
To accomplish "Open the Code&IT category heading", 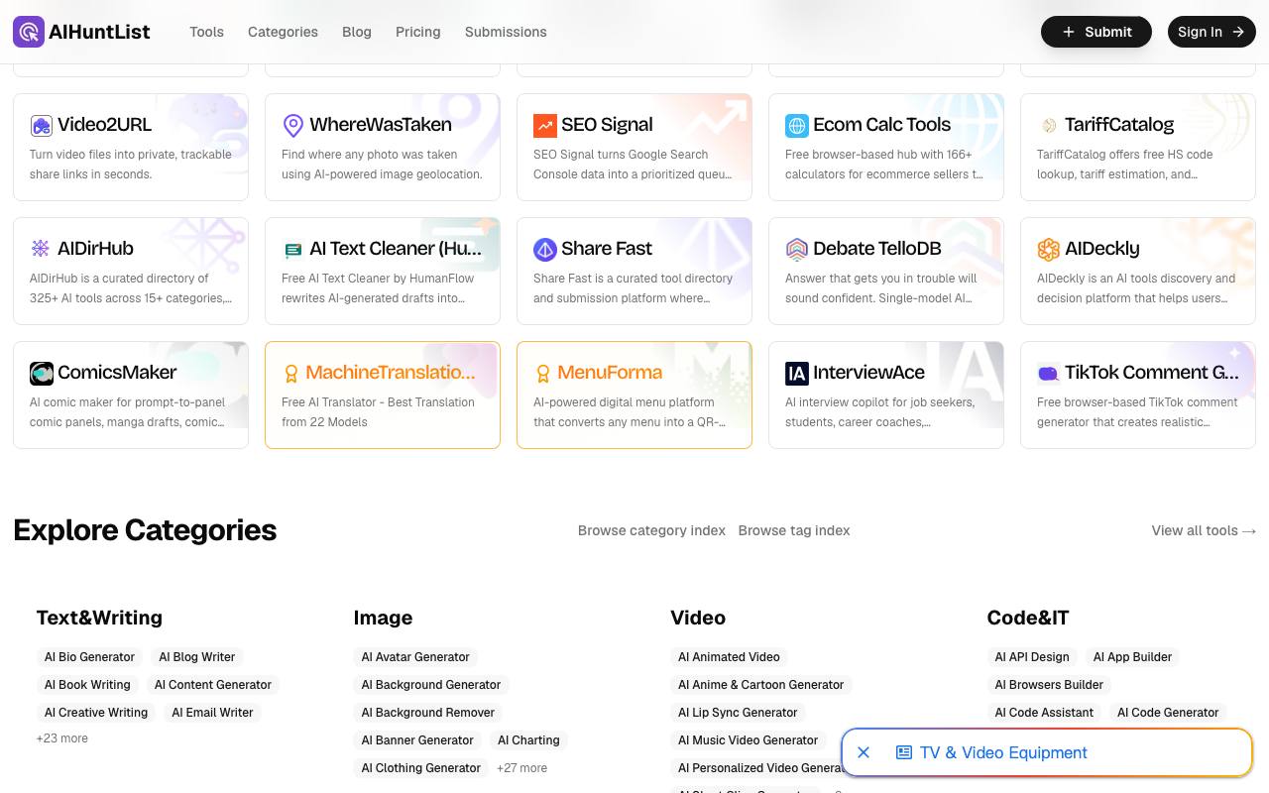I will tap(1028, 618).
